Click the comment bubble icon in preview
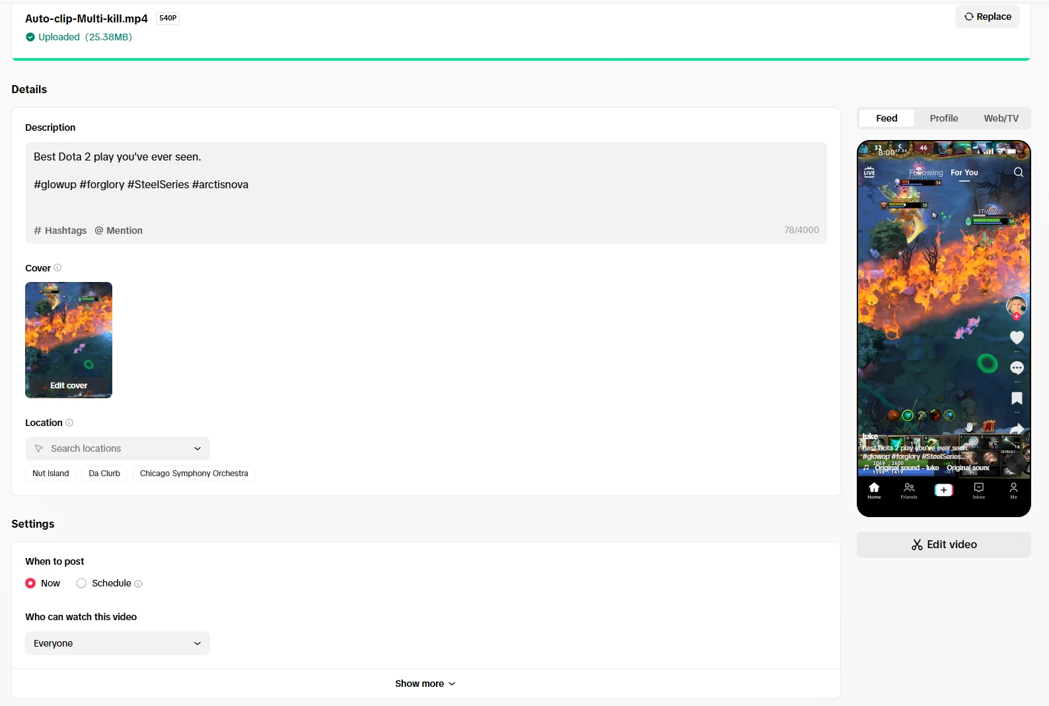 (x=1017, y=368)
